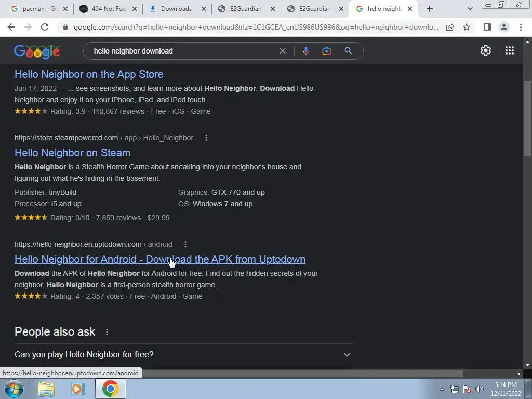Close the second E2Guardian tab

[x=342, y=9]
